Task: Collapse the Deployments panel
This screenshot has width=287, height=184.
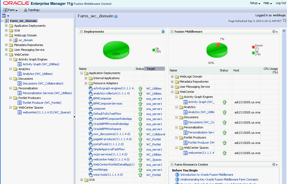Action: (81, 31)
